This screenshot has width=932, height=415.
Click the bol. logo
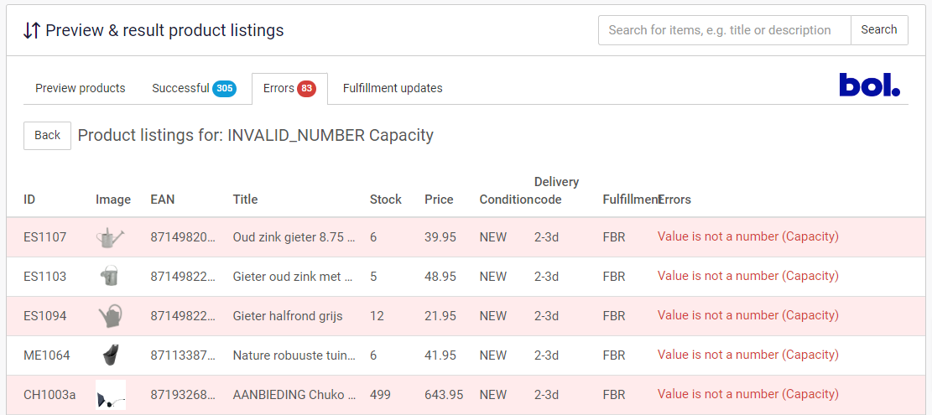coord(869,85)
